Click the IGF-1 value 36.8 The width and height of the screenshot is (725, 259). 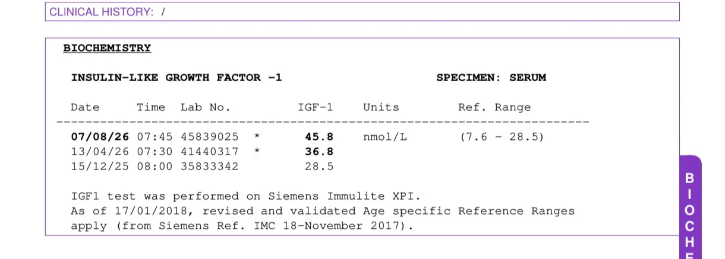[x=319, y=152]
